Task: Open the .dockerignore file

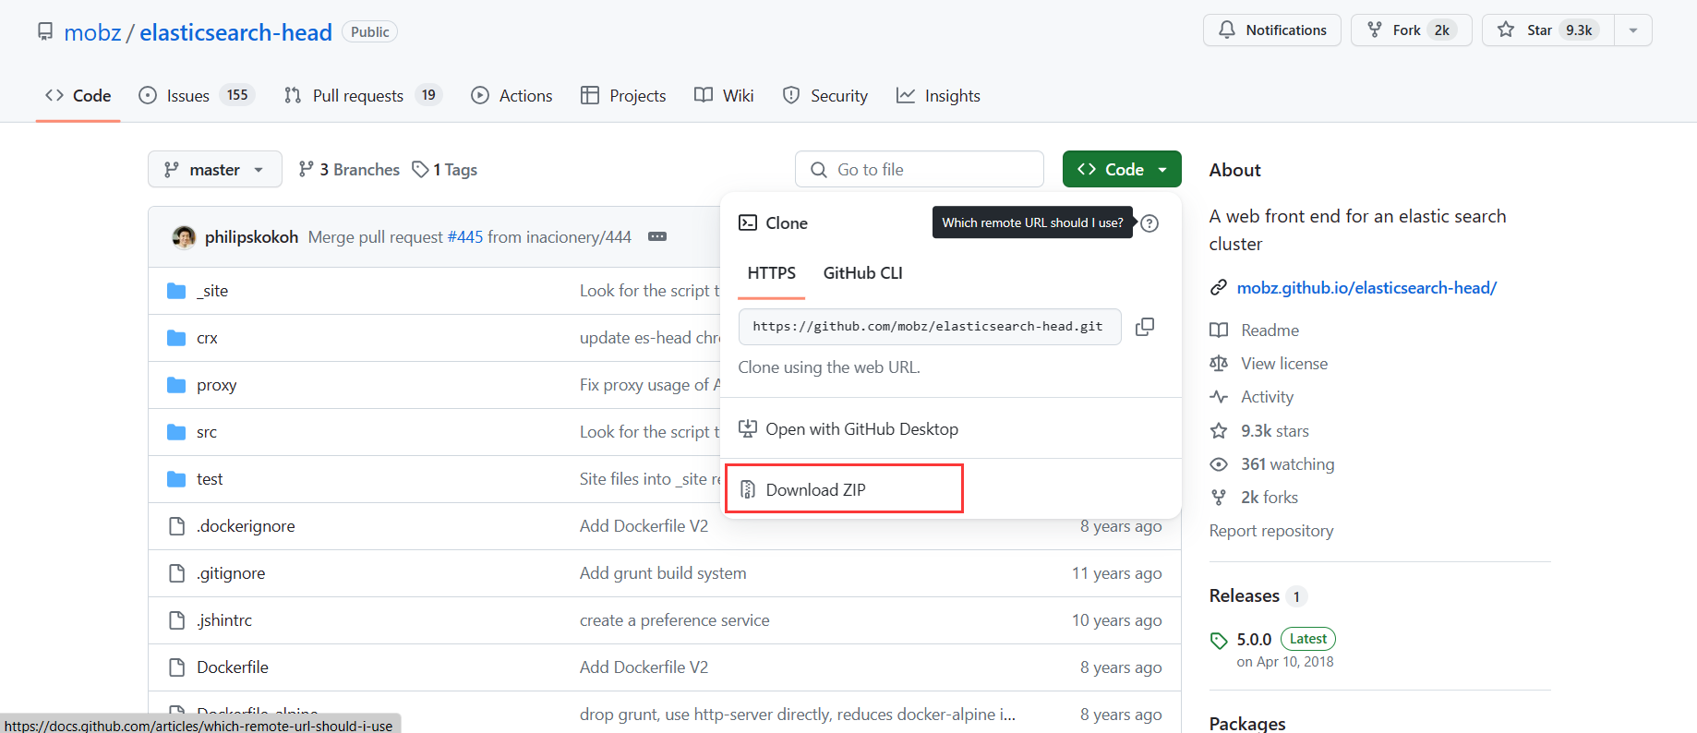Action: [246, 526]
